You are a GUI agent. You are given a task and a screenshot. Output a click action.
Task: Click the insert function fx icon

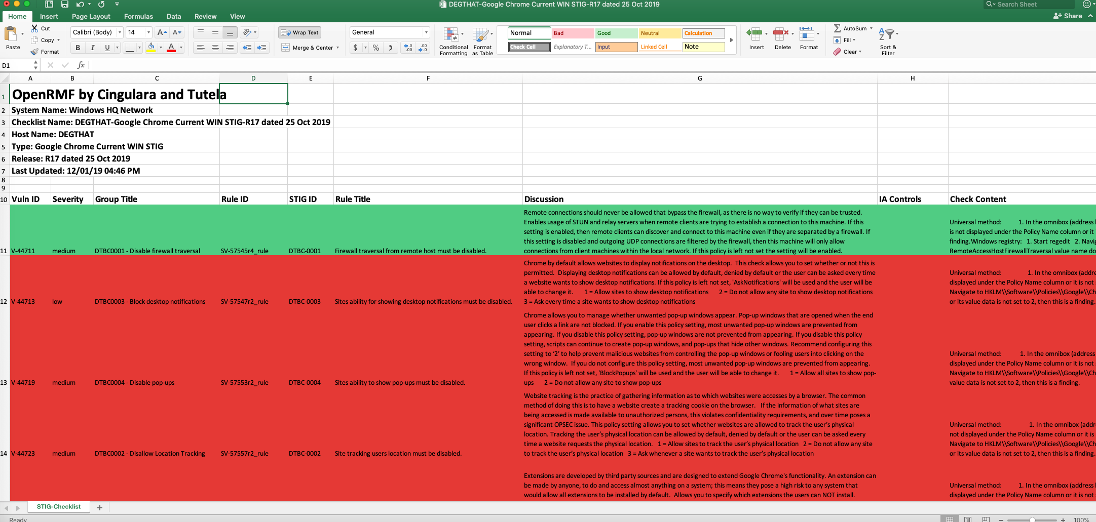(81, 65)
